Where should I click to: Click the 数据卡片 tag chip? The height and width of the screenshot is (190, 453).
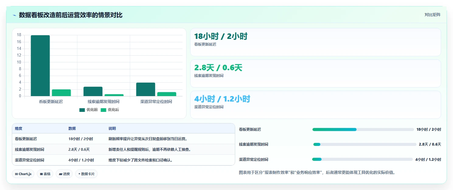coord(86,174)
